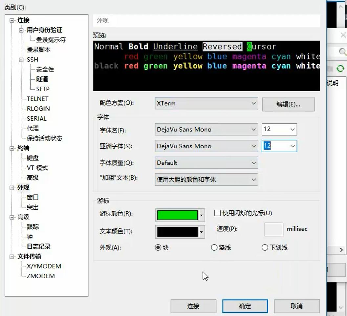Select the 下划线 cursor shape
The image size is (347, 316).
[x=265, y=247]
